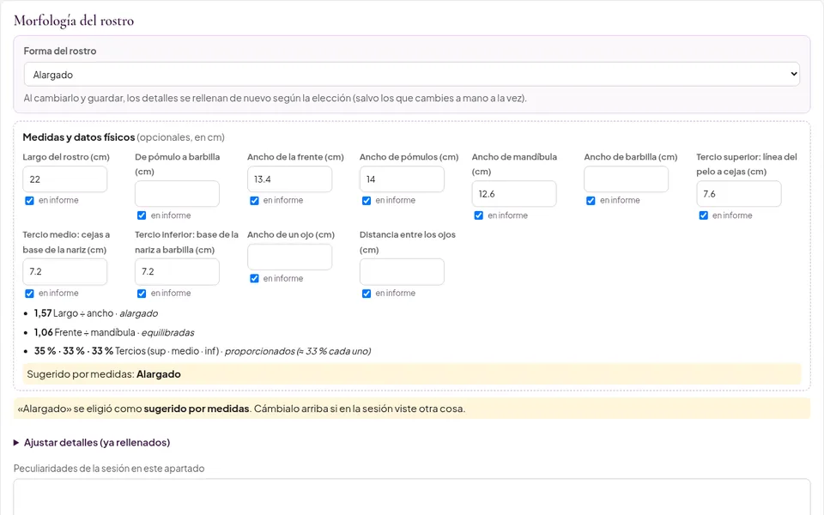
Task: Click the 'Morfología del rostro' heading
Action: [74, 21]
